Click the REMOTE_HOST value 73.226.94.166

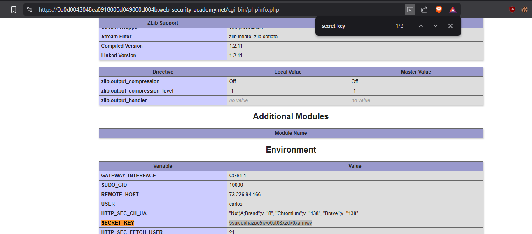[x=245, y=195]
